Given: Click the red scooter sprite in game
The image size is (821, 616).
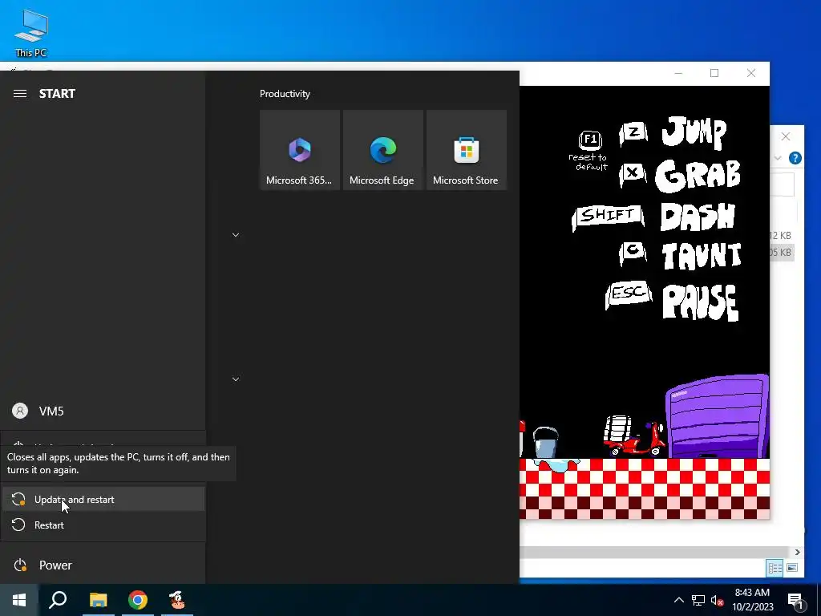Looking at the screenshot, I should [635, 437].
